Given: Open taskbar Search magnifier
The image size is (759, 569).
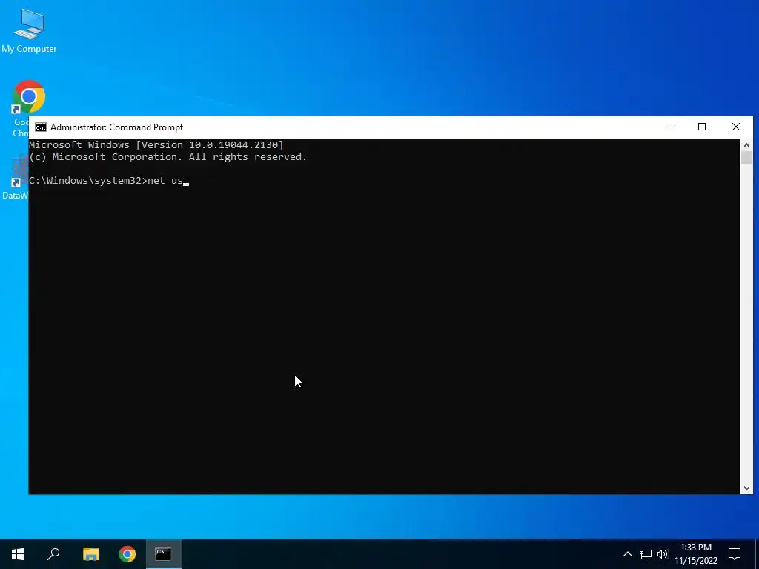Looking at the screenshot, I should click(53, 554).
